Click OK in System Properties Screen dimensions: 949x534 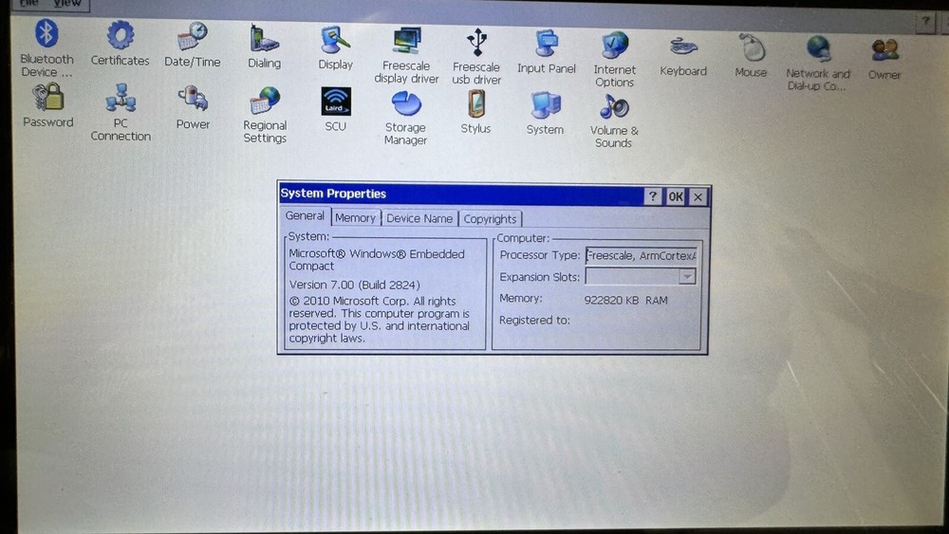pos(676,196)
